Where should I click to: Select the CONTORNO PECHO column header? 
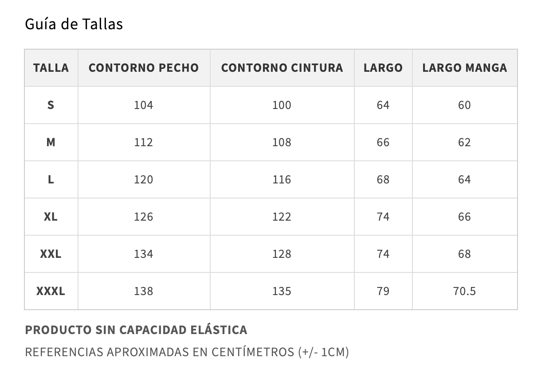tap(144, 68)
